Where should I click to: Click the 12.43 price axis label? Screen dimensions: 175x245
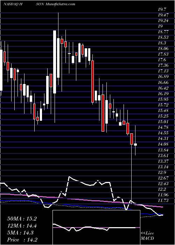tap(163, 184)
